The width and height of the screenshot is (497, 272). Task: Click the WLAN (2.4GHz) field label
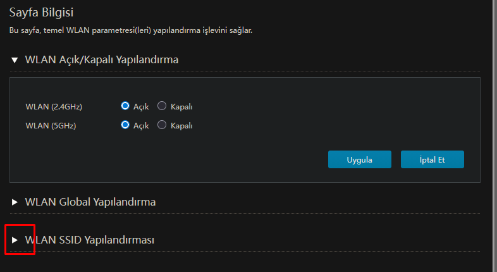tap(54, 107)
